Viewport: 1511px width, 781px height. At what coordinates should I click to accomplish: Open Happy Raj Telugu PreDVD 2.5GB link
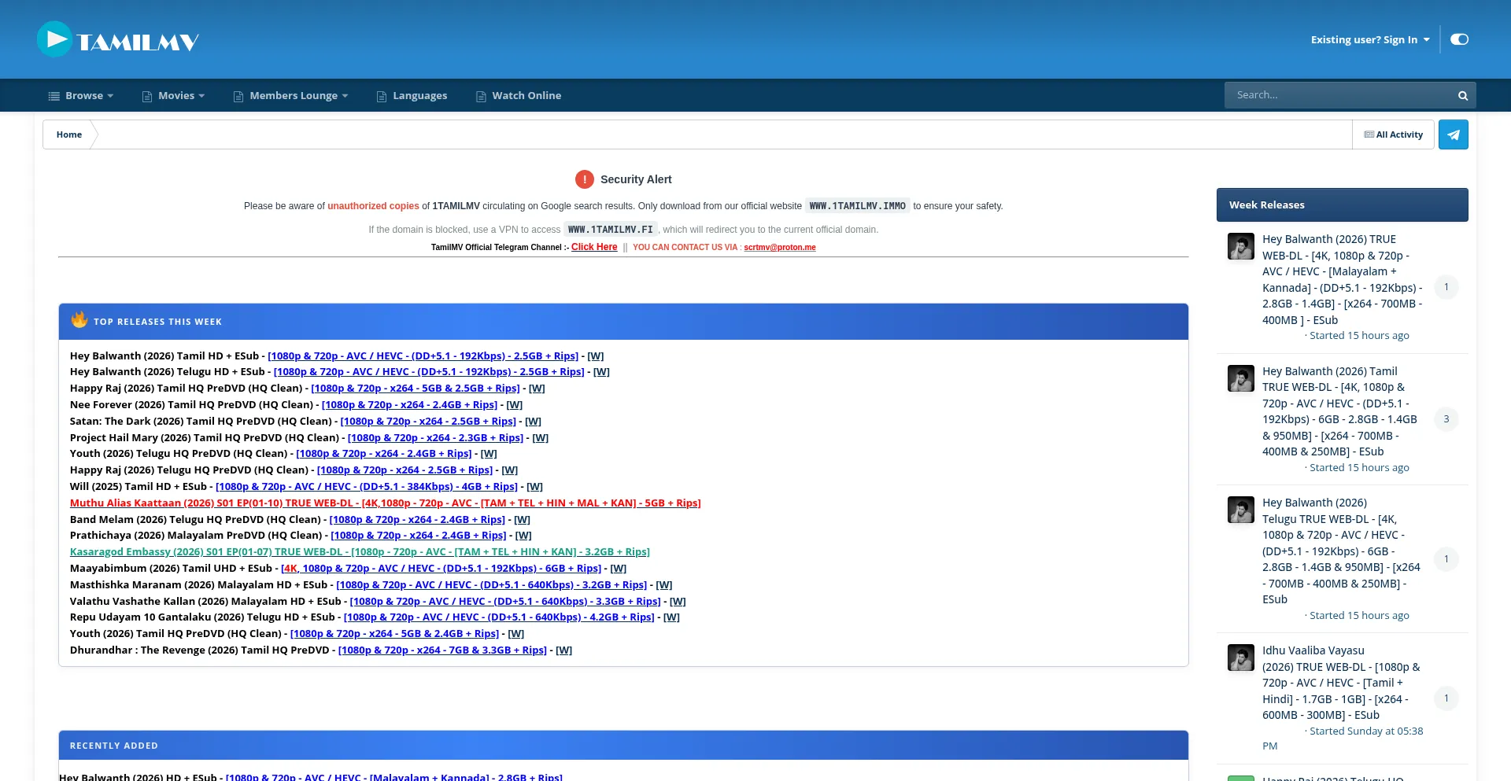click(x=405, y=470)
